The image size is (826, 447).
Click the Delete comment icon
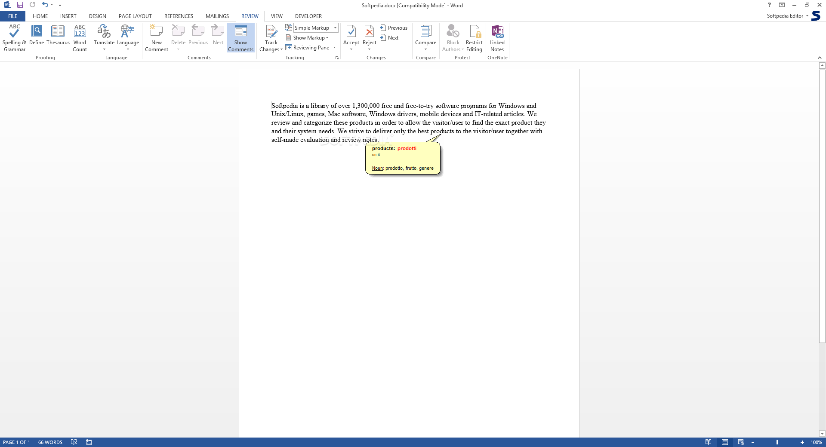178,31
